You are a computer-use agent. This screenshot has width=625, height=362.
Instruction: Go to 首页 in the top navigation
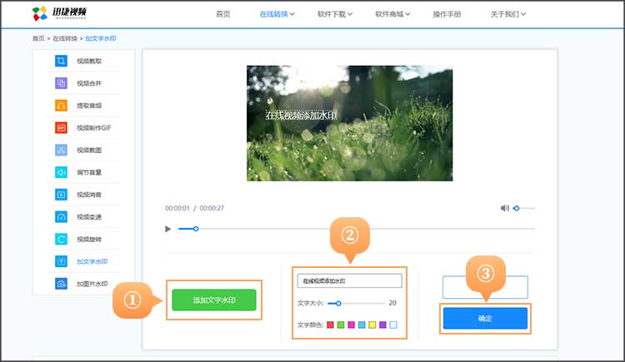[222, 14]
